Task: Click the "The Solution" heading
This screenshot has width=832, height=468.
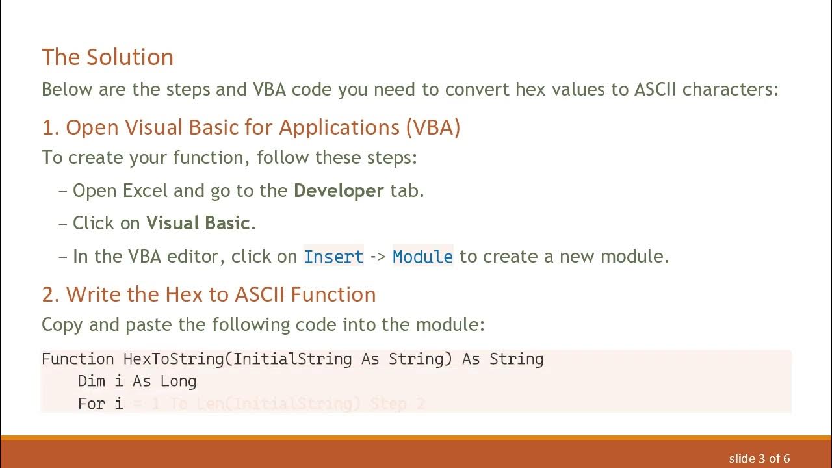Action: tap(107, 57)
